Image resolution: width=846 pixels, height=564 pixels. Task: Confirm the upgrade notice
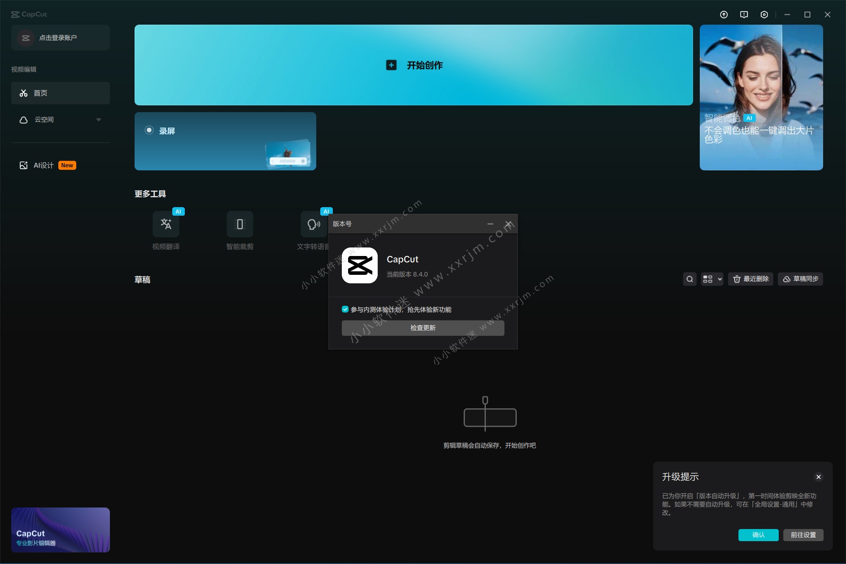point(758,535)
